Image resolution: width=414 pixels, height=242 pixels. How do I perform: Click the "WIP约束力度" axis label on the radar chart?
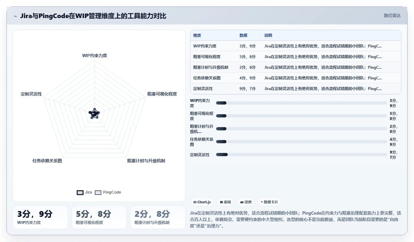[x=94, y=55]
